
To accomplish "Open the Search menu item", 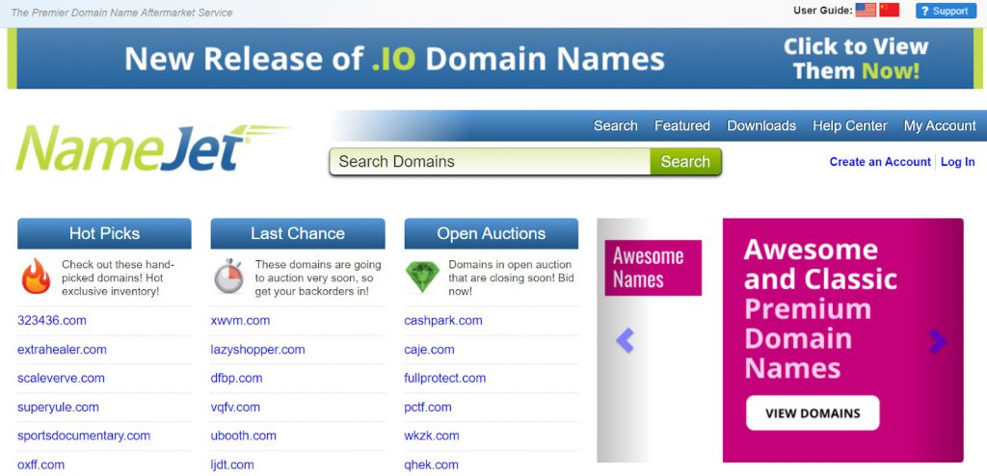I will click(616, 126).
